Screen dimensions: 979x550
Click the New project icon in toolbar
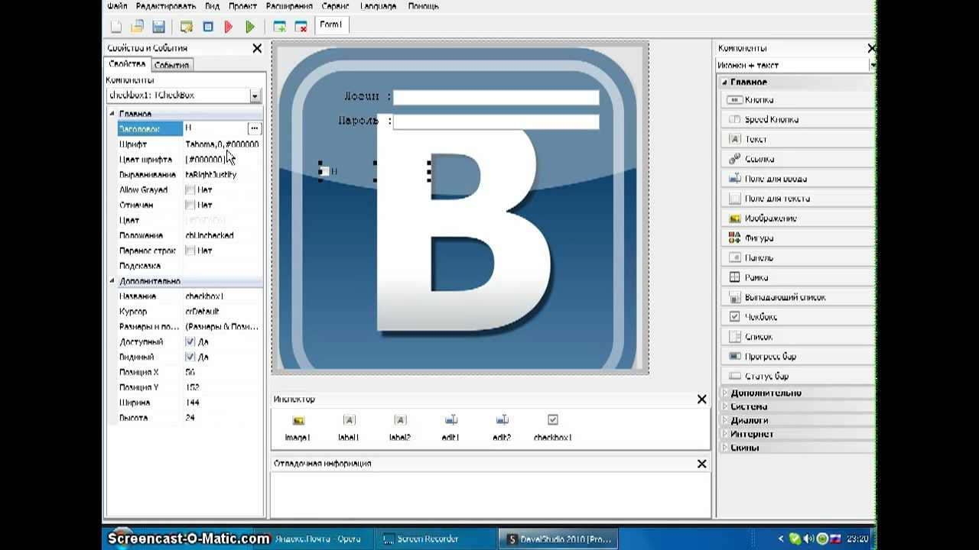point(116,27)
